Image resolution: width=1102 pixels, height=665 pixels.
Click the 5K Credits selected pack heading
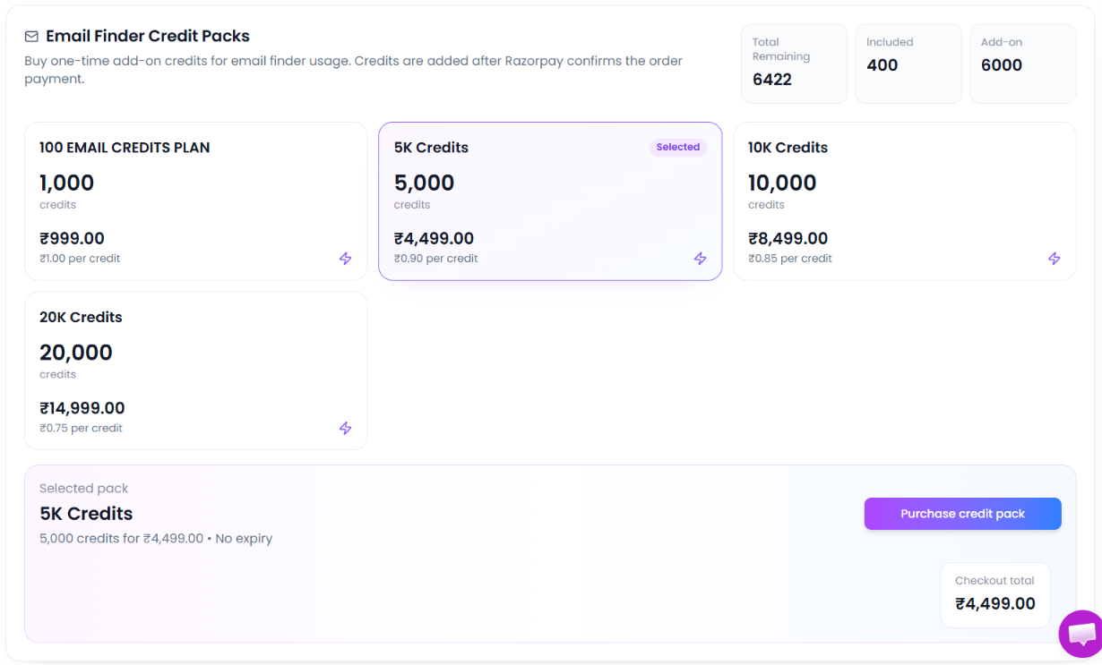pos(86,514)
